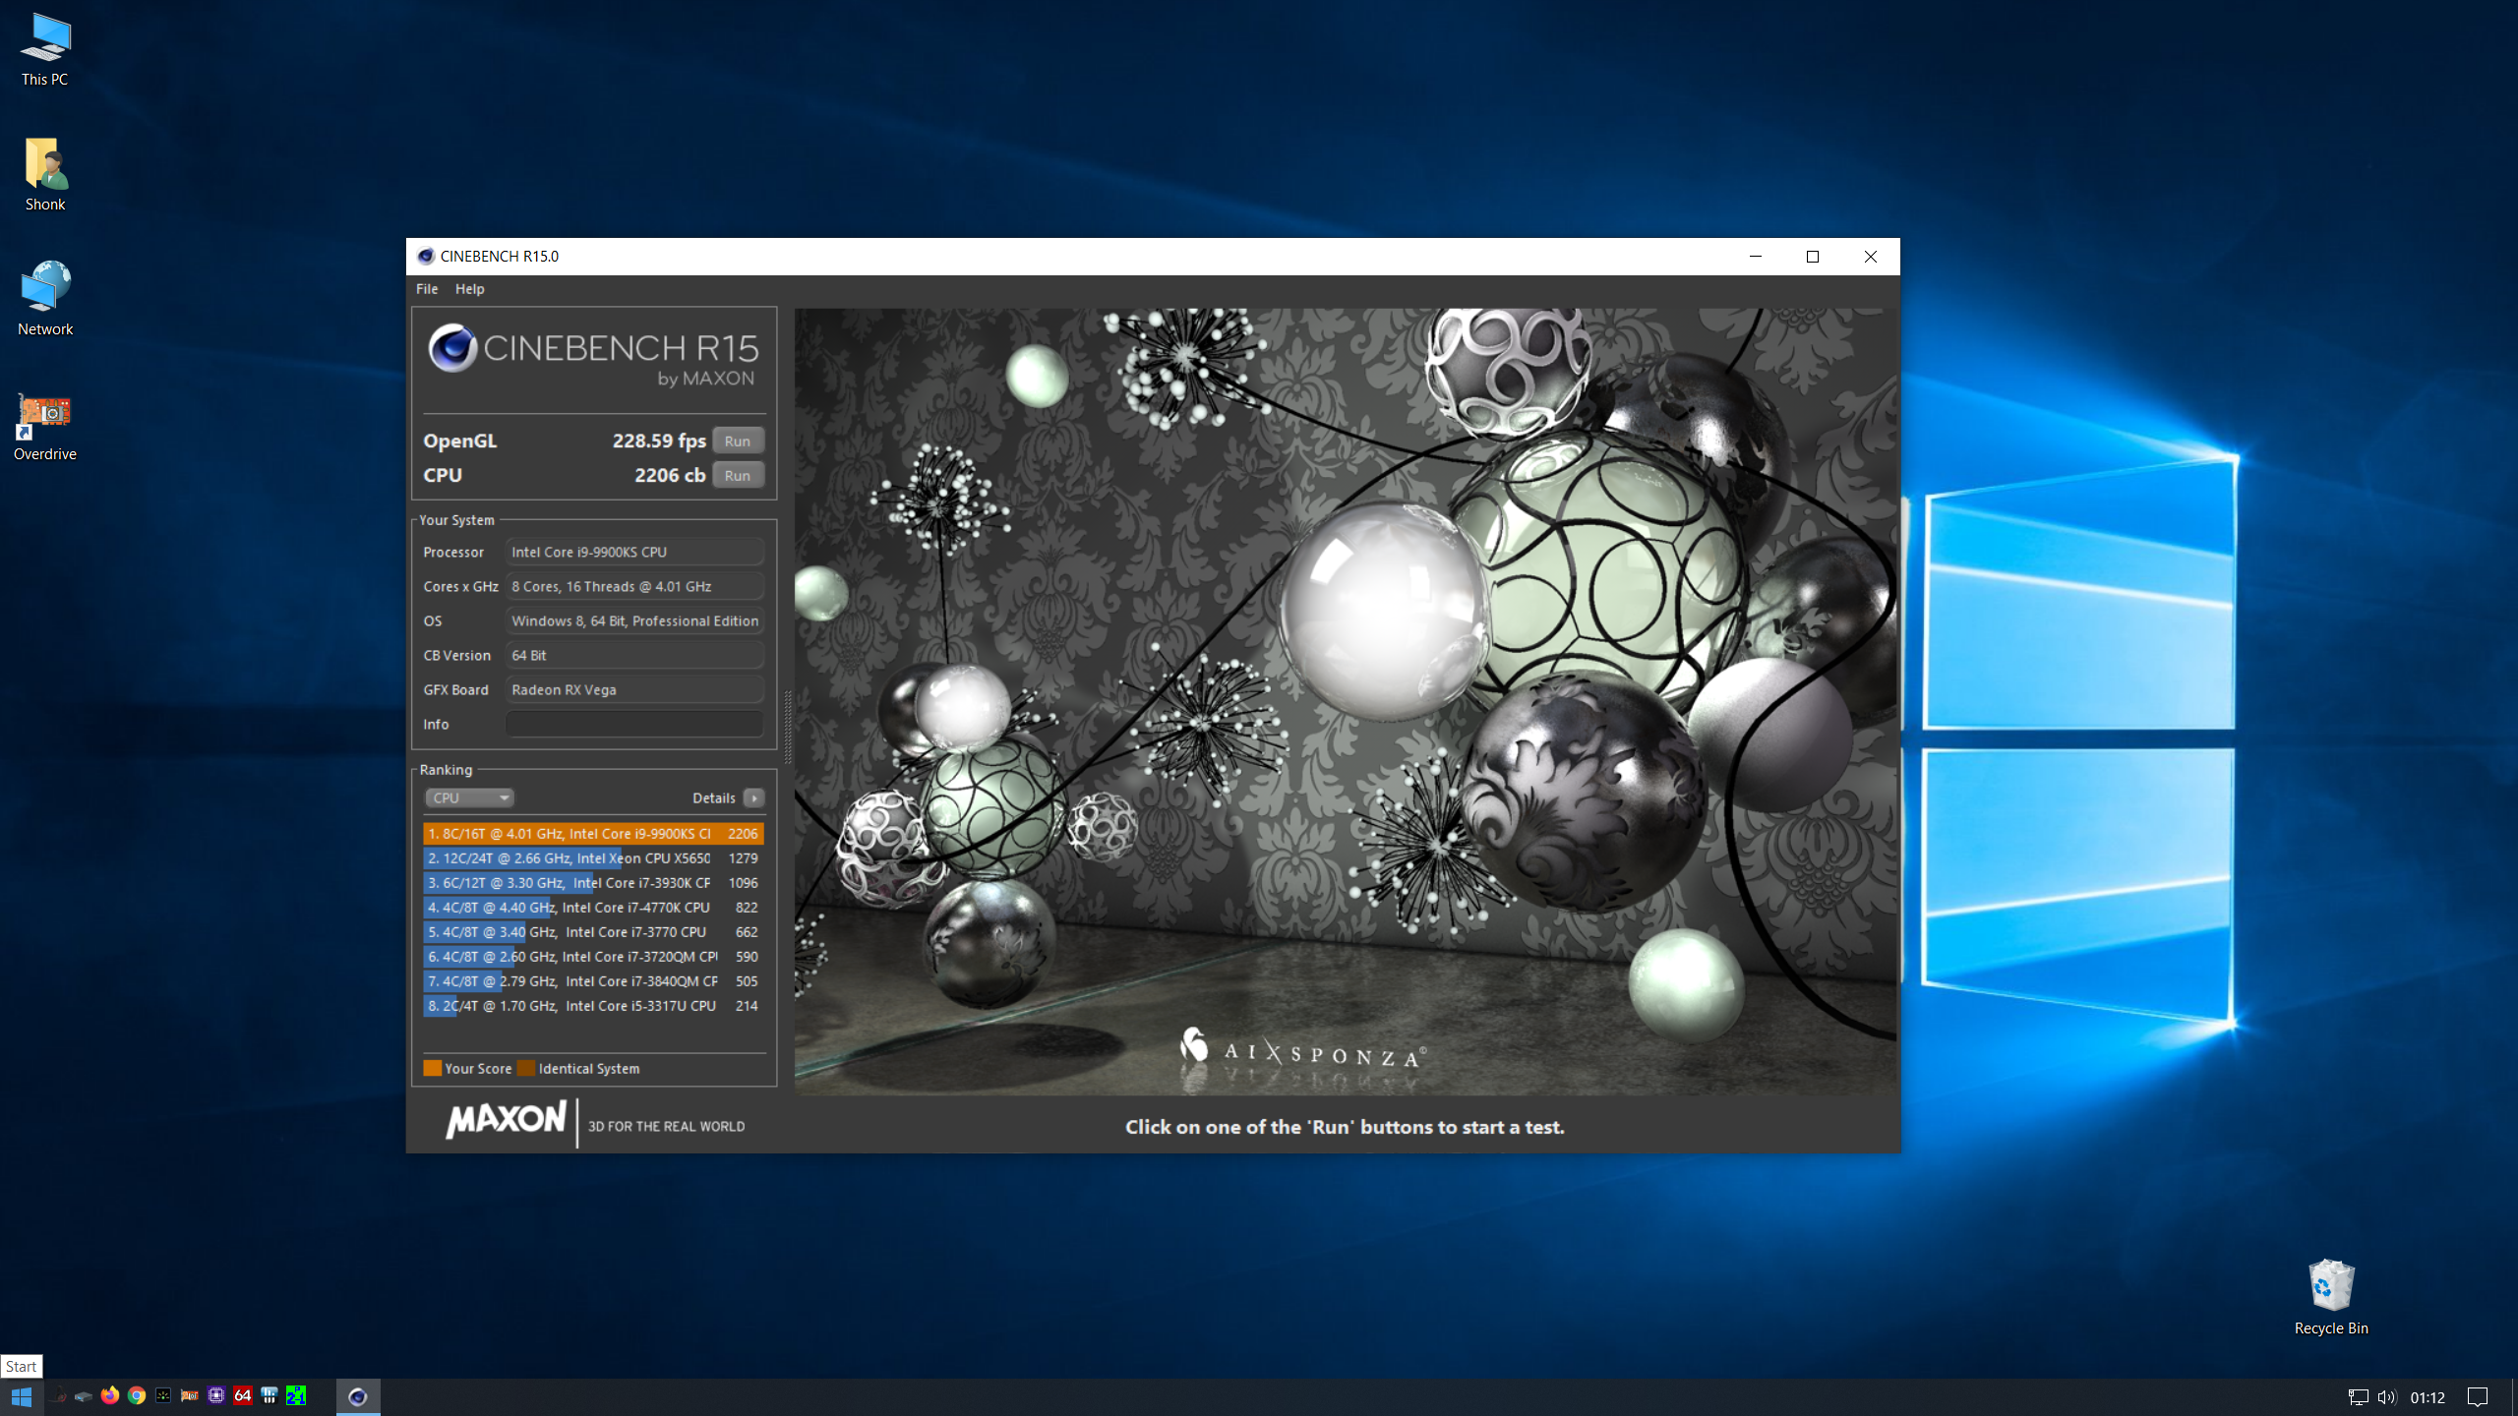
Task: Open volume control in system tray
Action: pos(2387,1396)
